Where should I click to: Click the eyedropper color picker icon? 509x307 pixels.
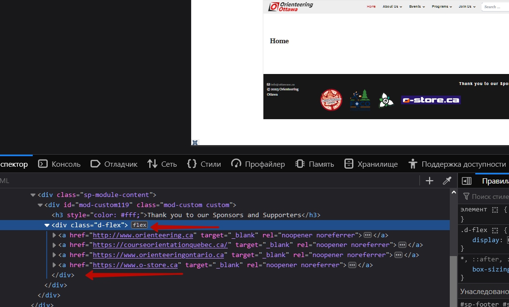point(447,181)
